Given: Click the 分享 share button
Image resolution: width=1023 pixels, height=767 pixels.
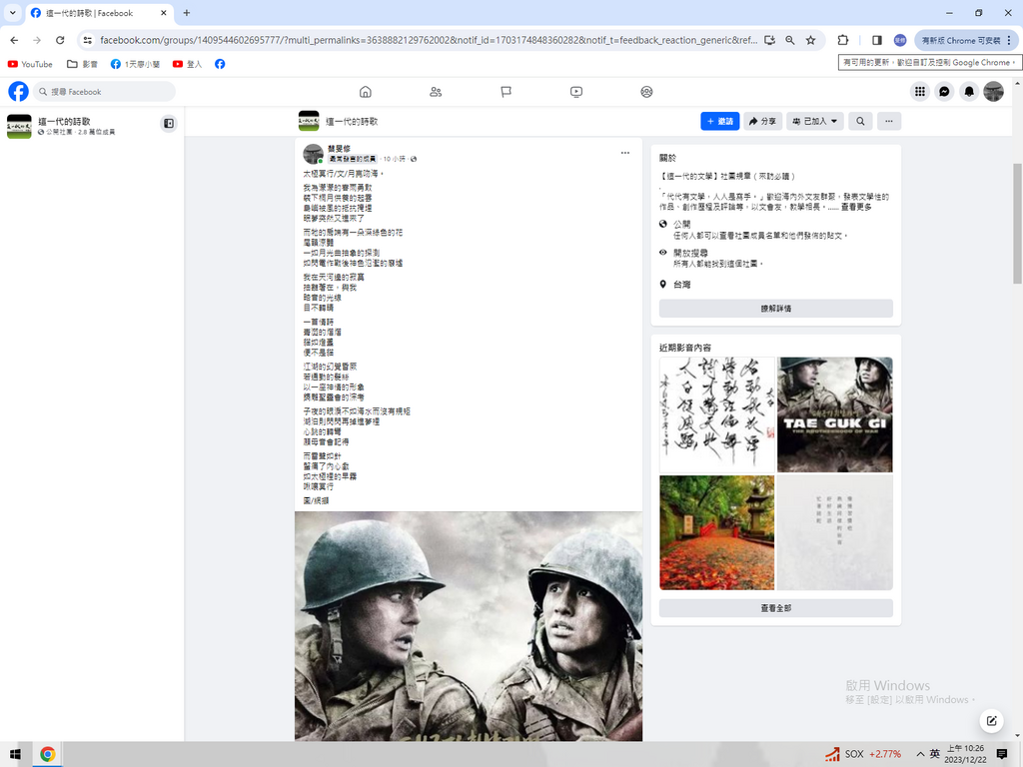Looking at the screenshot, I should tap(763, 121).
